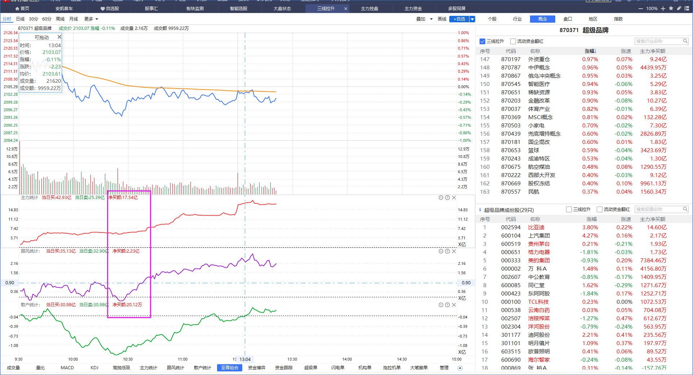Close the 跟风统计 indicator panel
Image resolution: width=693 pixels, height=375 pixels.
[454, 251]
